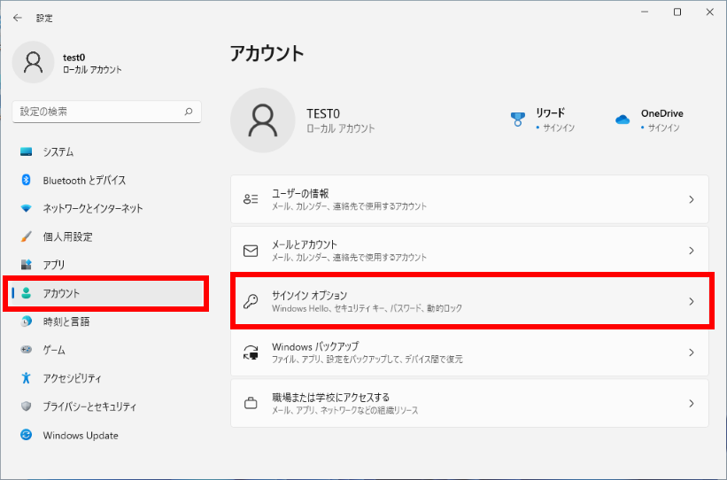Click the Bluetooth icon in sidebar

coord(27,181)
